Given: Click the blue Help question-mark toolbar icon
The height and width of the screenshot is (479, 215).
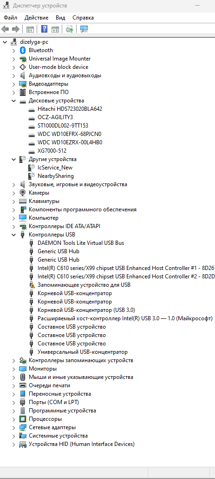Looking at the screenshot, I should coord(45,29).
